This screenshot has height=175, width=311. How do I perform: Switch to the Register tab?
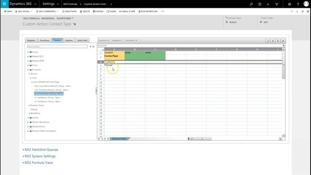31,40
